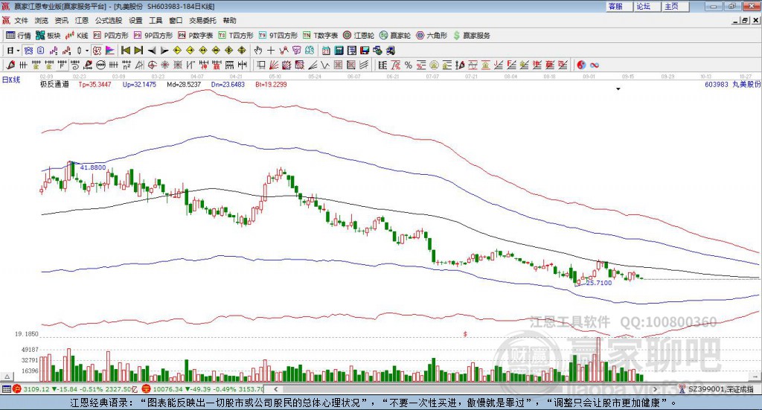Open the calendar date icon
762x410 pixels.
326,50
